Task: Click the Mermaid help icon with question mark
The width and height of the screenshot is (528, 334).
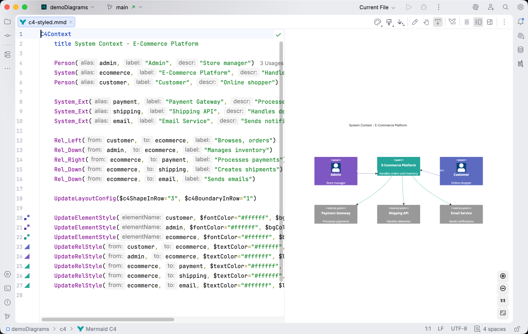Action: pyautogui.click(x=452, y=22)
